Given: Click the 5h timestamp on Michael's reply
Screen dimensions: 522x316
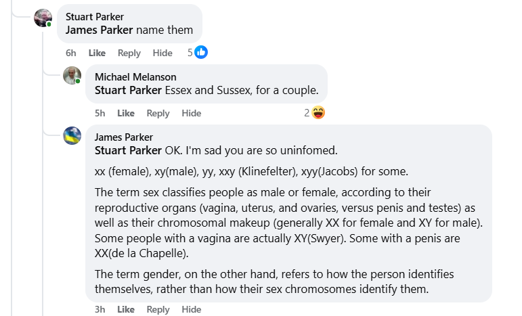Looking at the screenshot, I should 100,114.
